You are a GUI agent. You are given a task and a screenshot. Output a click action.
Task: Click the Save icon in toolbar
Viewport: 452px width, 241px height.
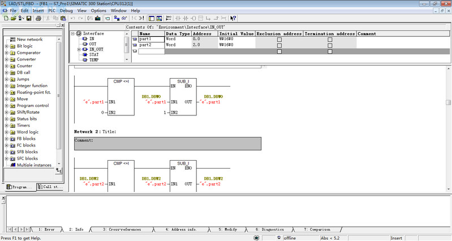coord(28,18)
